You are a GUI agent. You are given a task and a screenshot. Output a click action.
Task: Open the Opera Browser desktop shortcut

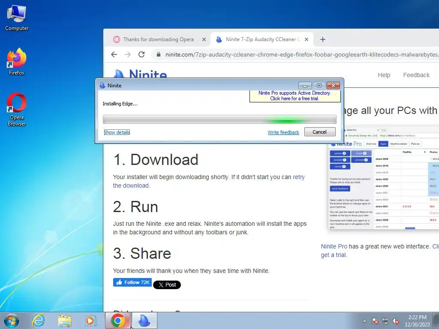click(x=17, y=110)
